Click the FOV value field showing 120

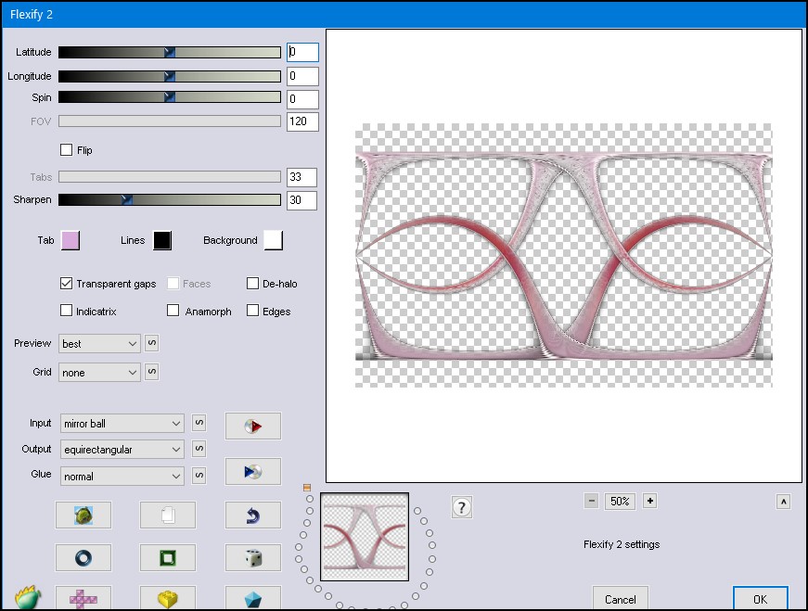click(302, 121)
